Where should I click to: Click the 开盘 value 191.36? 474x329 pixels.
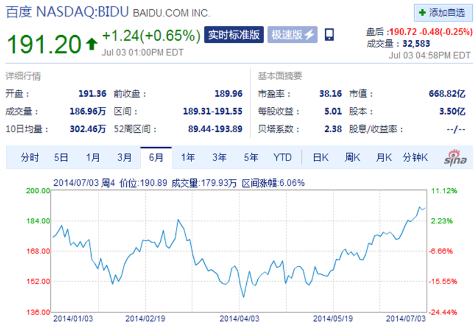click(92, 94)
